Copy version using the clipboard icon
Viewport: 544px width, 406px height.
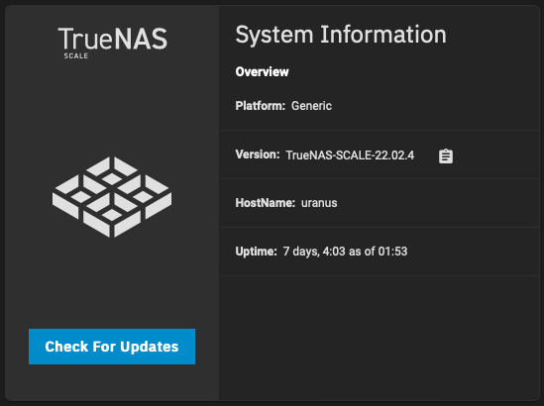[x=446, y=156]
